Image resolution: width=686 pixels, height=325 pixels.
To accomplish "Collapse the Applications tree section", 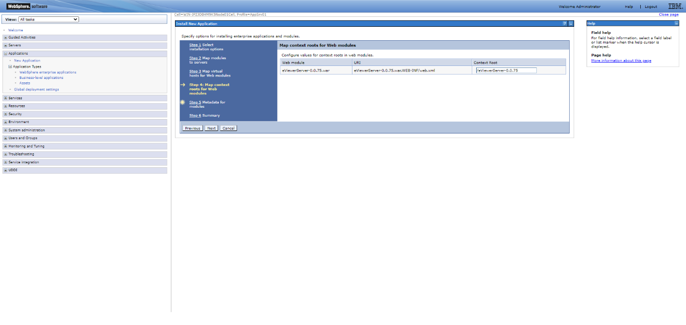I will click(5, 54).
